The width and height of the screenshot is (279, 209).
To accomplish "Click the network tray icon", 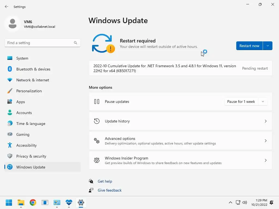I will point(238,202).
